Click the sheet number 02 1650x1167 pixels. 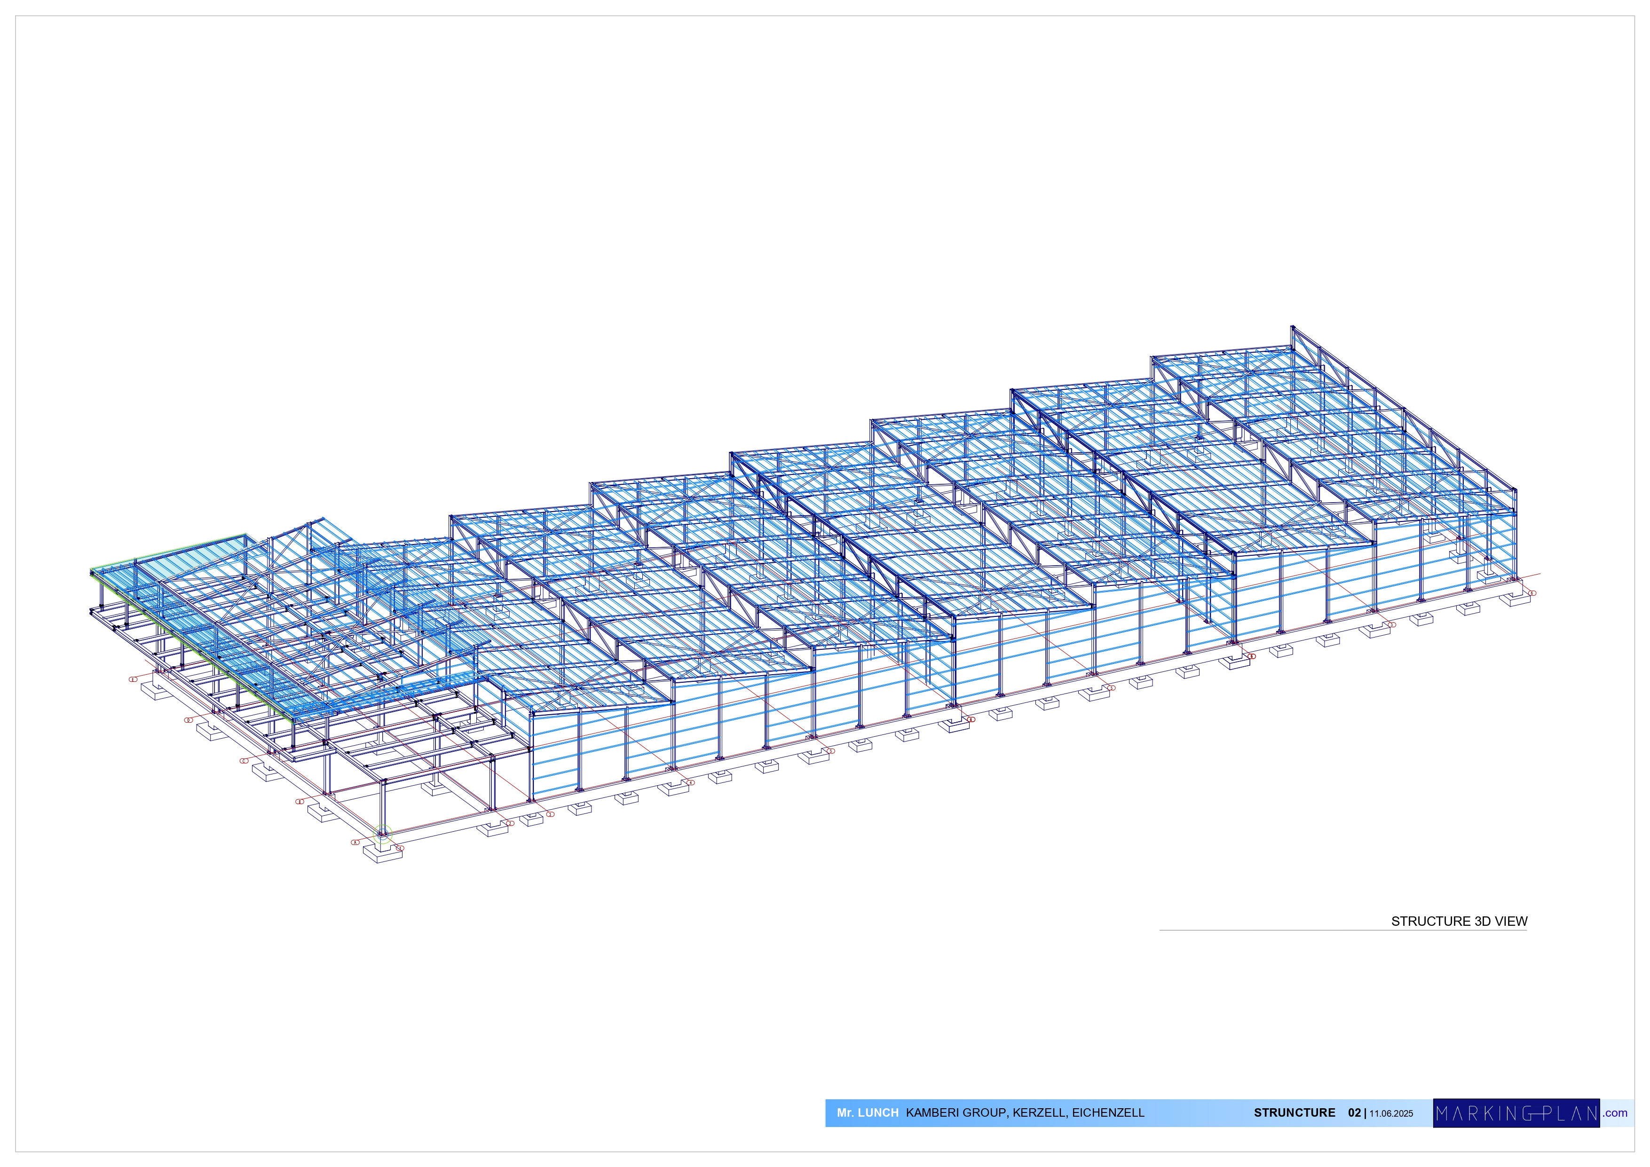pyautogui.click(x=1354, y=1113)
